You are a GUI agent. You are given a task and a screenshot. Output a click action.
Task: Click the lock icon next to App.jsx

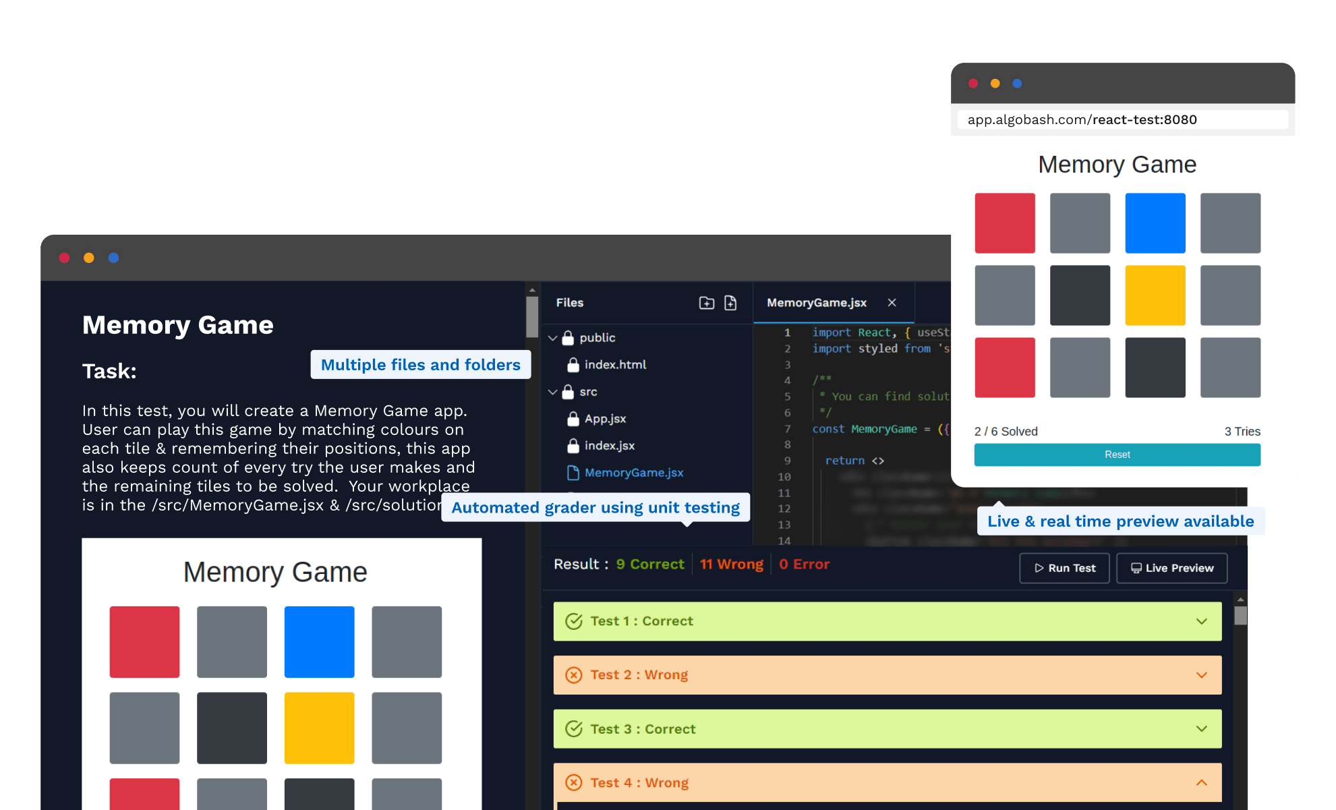573,419
